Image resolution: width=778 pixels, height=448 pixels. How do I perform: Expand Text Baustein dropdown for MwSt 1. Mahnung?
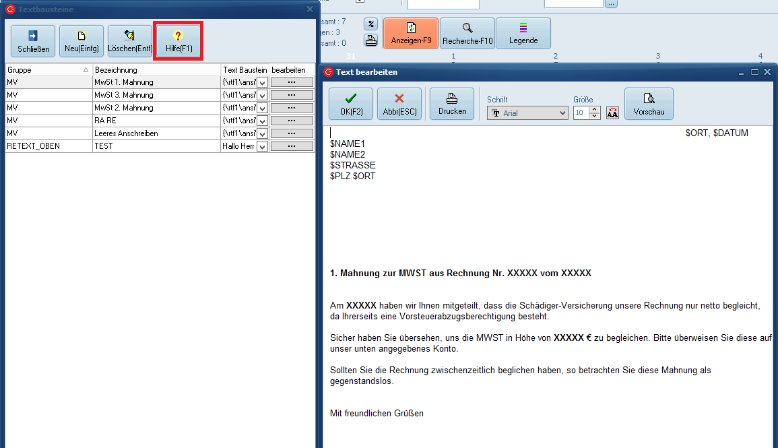[263, 82]
